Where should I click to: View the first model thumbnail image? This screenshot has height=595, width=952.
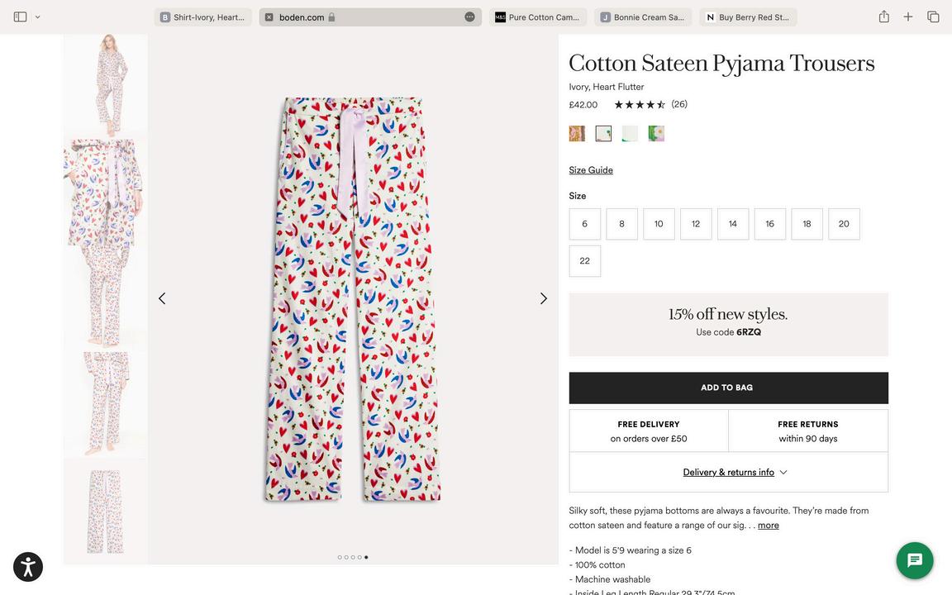coord(106,84)
